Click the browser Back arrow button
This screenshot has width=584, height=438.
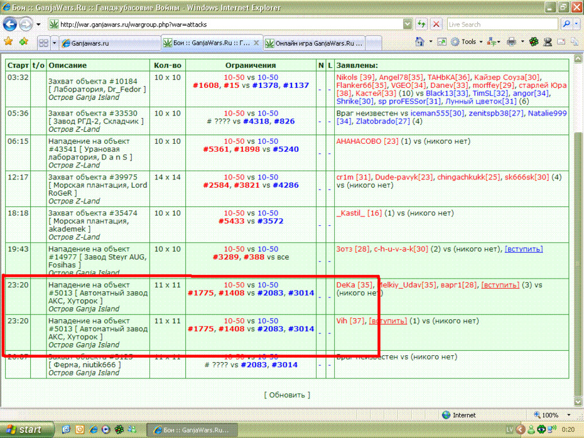(x=9, y=24)
